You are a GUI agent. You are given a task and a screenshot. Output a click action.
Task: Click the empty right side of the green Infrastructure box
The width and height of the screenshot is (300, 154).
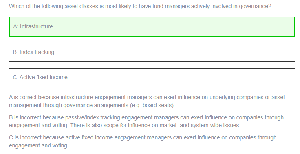(x=210, y=26)
